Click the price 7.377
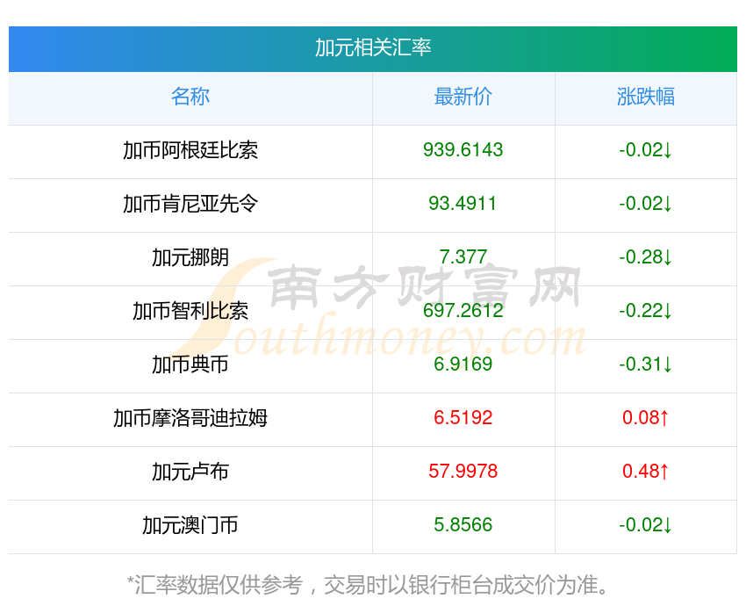 click(x=463, y=257)
